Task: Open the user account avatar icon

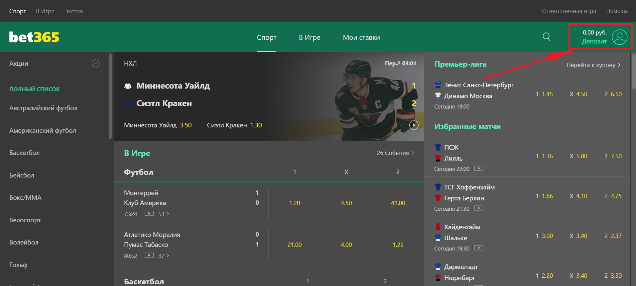Action: coord(620,37)
